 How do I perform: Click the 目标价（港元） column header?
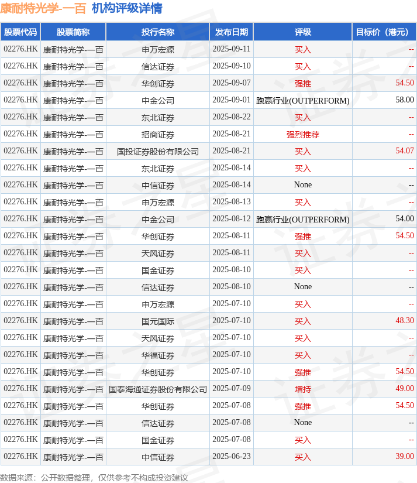[x=384, y=32]
